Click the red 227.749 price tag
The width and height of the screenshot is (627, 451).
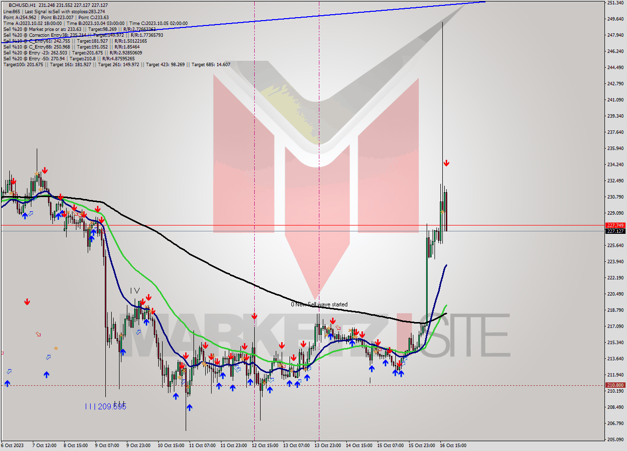(x=615, y=225)
